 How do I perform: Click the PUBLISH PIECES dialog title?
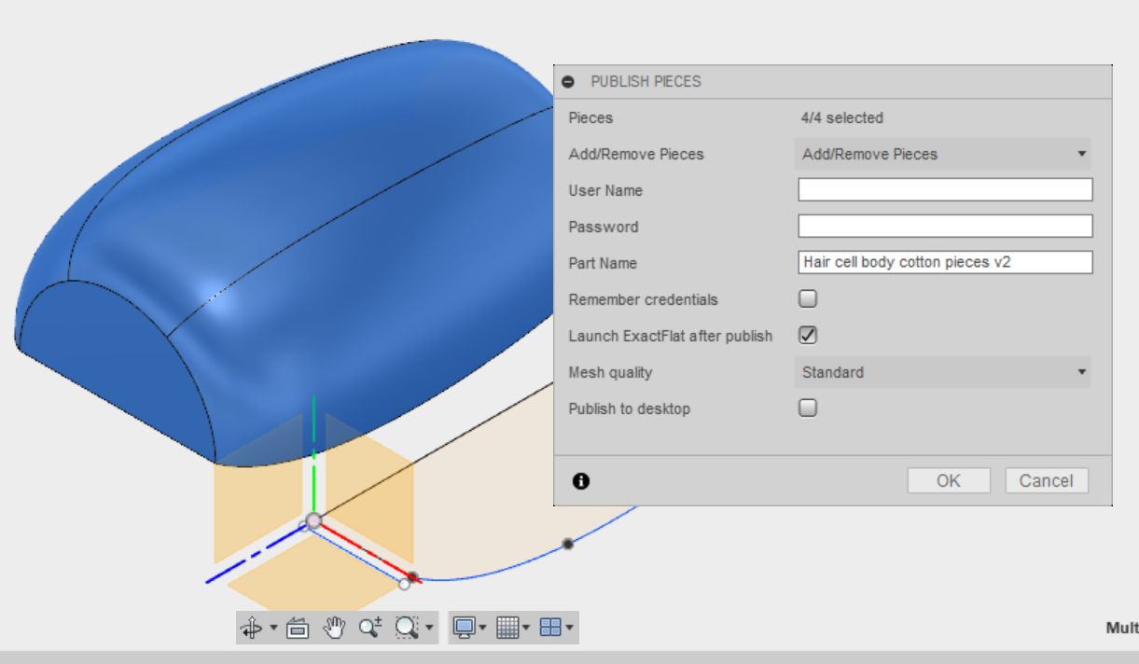click(646, 82)
